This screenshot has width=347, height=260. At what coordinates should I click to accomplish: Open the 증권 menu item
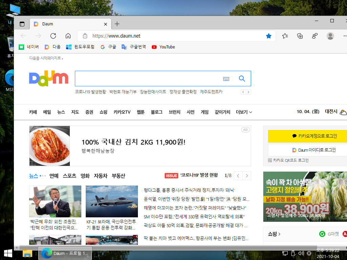tap(89, 112)
